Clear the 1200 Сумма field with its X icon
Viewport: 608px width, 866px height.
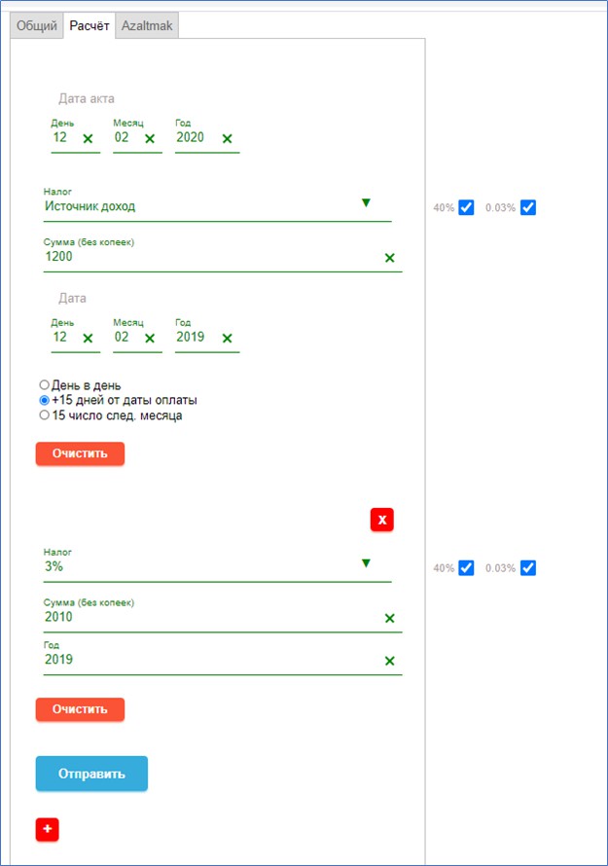click(x=389, y=258)
